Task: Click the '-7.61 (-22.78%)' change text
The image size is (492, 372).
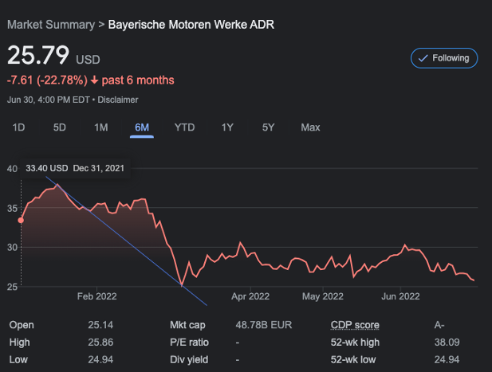Action: 47,80
